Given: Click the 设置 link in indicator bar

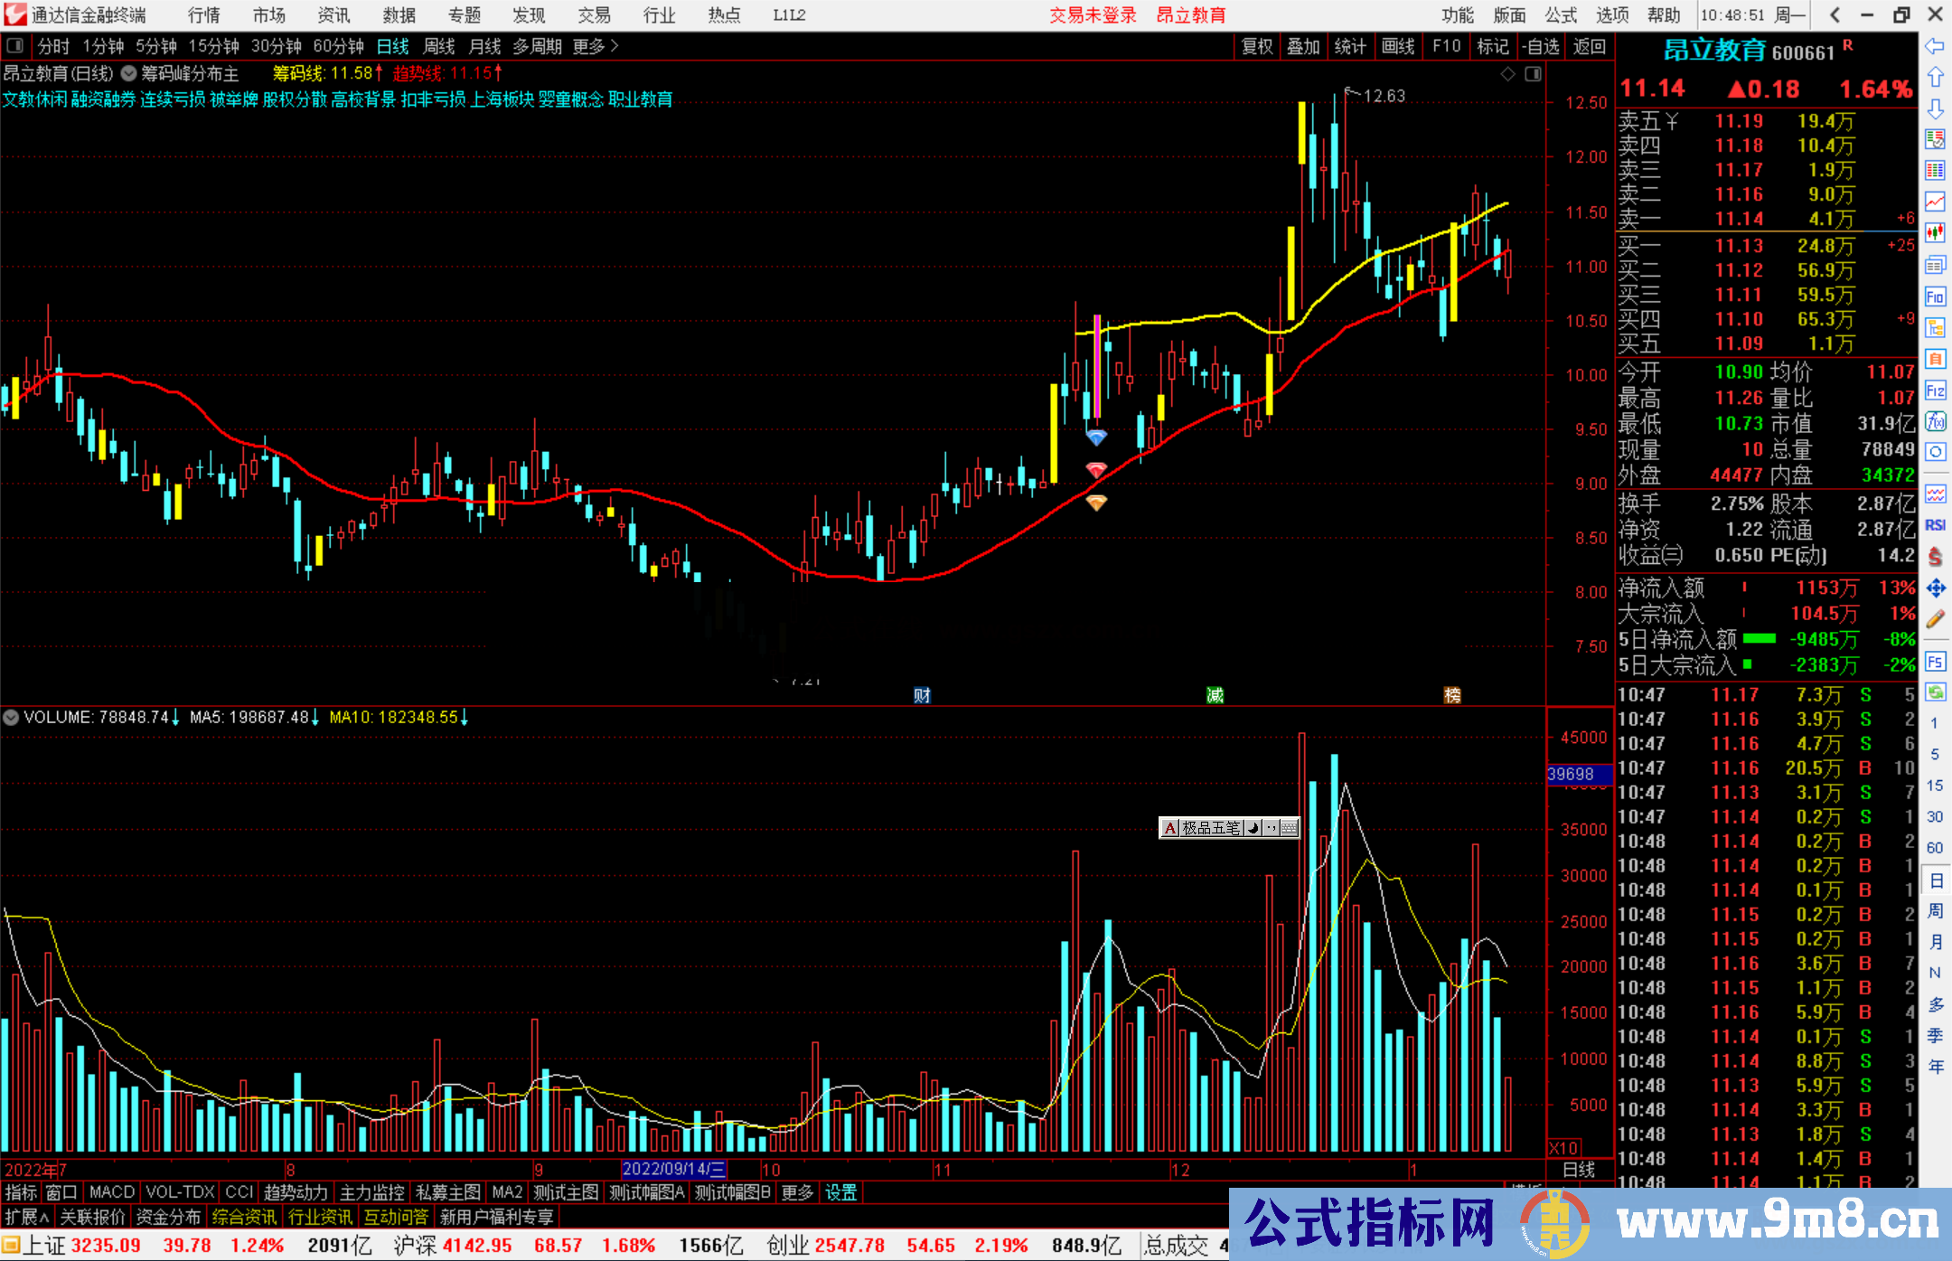Looking at the screenshot, I should tap(840, 1192).
